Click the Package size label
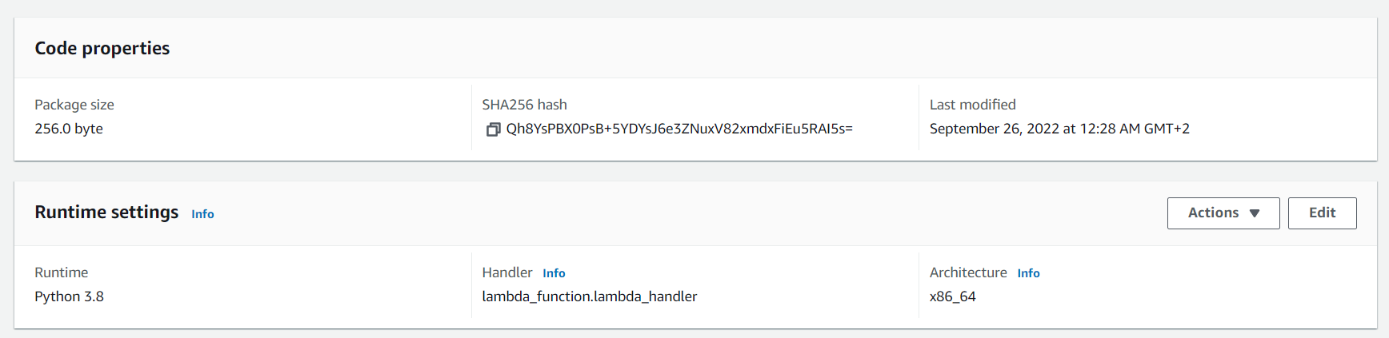The height and width of the screenshot is (338, 1389). pyautogui.click(x=74, y=105)
